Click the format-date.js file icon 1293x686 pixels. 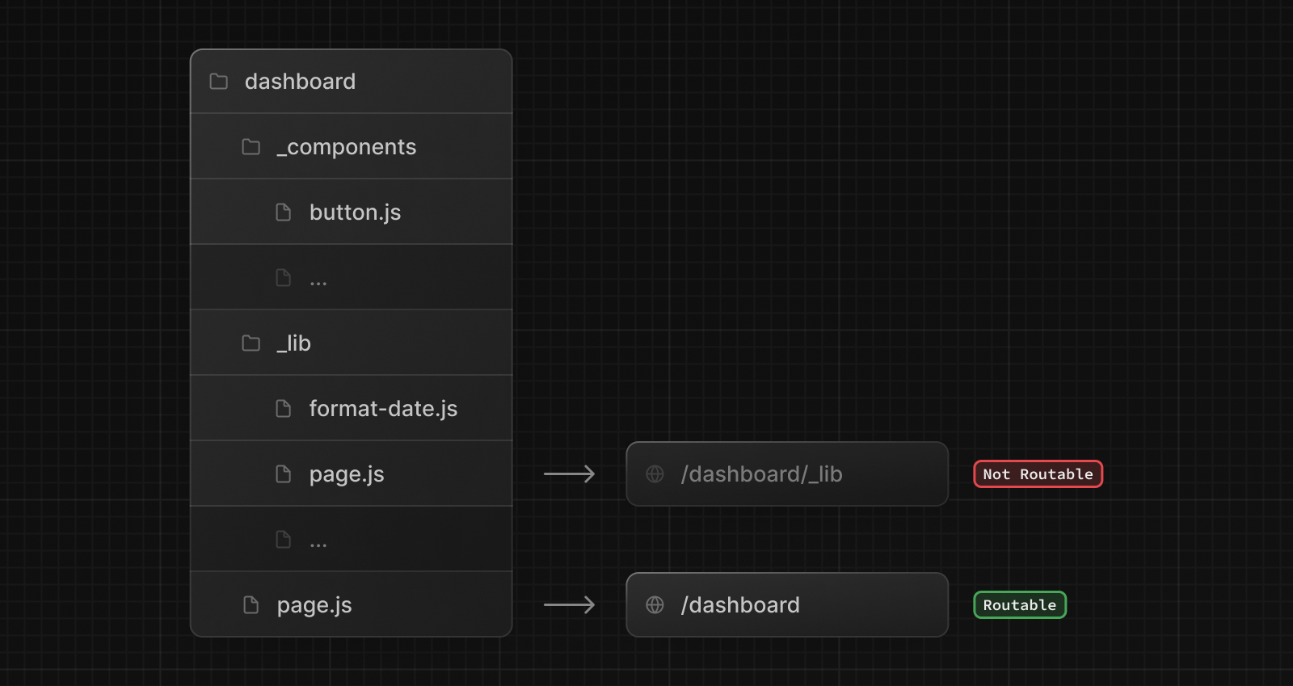[x=284, y=409]
